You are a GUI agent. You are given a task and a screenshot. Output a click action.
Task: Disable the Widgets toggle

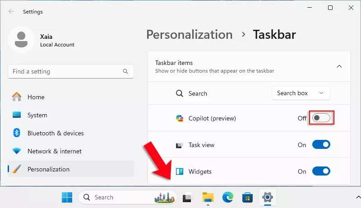click(321, 171)
